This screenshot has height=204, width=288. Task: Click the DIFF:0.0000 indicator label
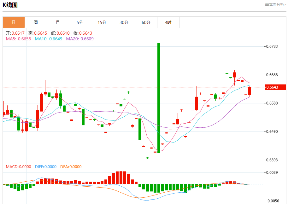point(46,167)
